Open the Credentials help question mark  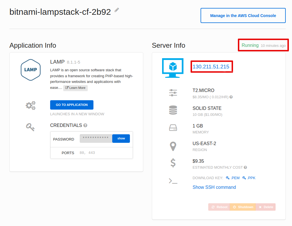pos(85,125)
